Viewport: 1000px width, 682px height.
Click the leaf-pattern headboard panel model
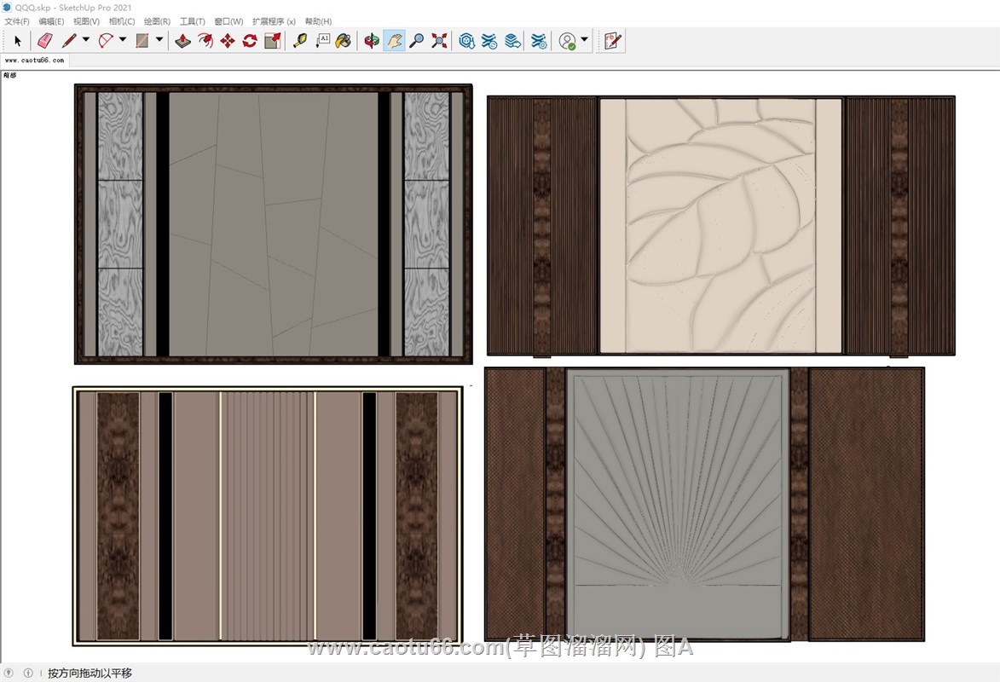(x=720, y=226)
